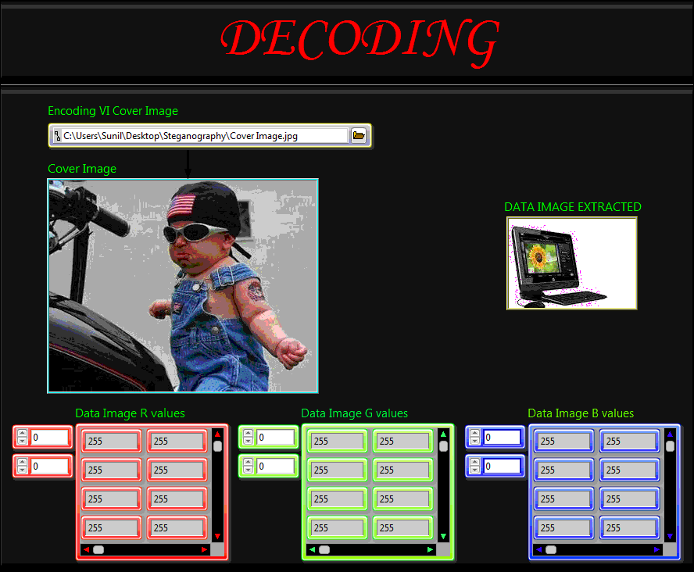Increment the lower G values index
This screenshot has height=572, width=694.
249,463
